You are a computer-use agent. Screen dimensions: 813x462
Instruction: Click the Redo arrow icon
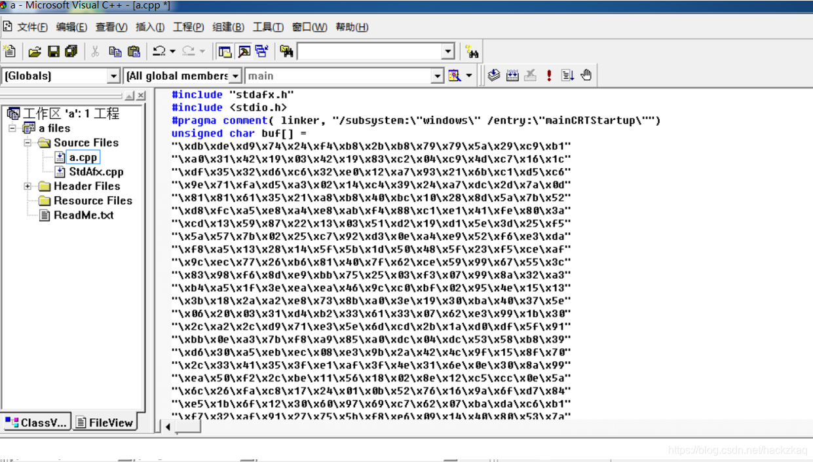[x=189, y=51]
